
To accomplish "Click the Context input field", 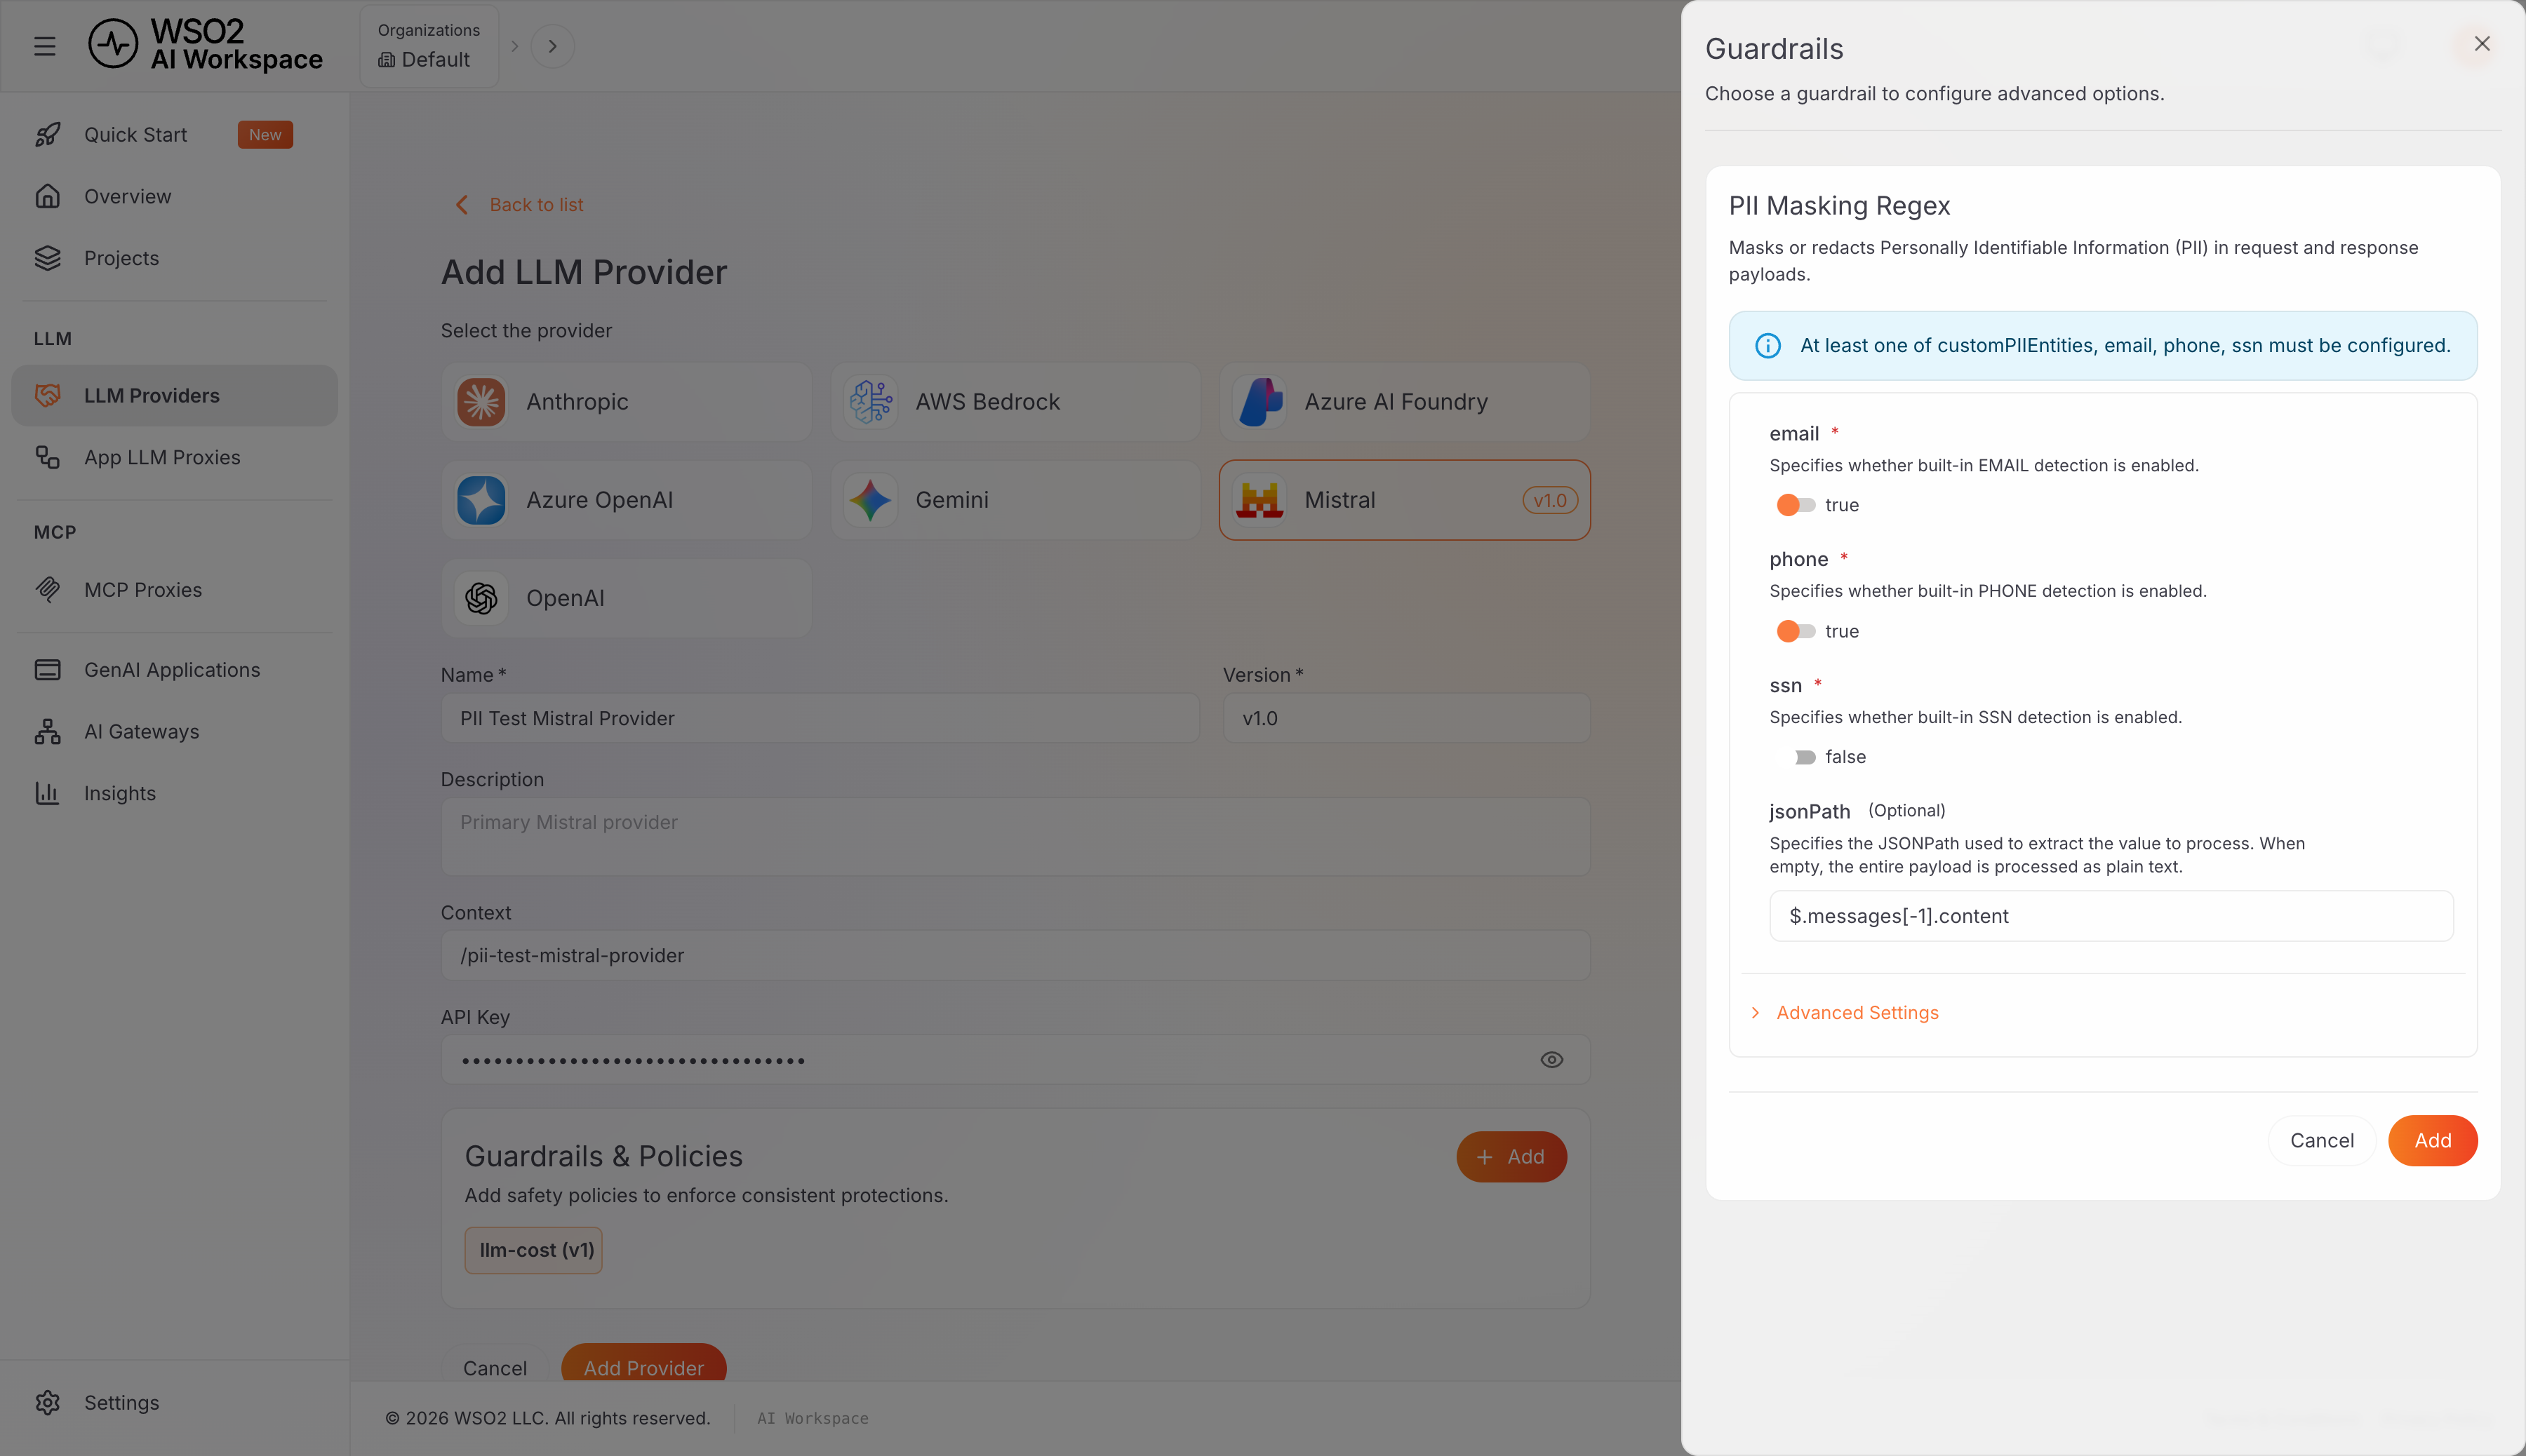I will (x=1015, y=955).
